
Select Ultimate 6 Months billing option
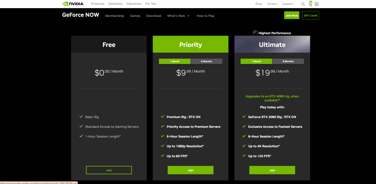[x=288, y=61]
